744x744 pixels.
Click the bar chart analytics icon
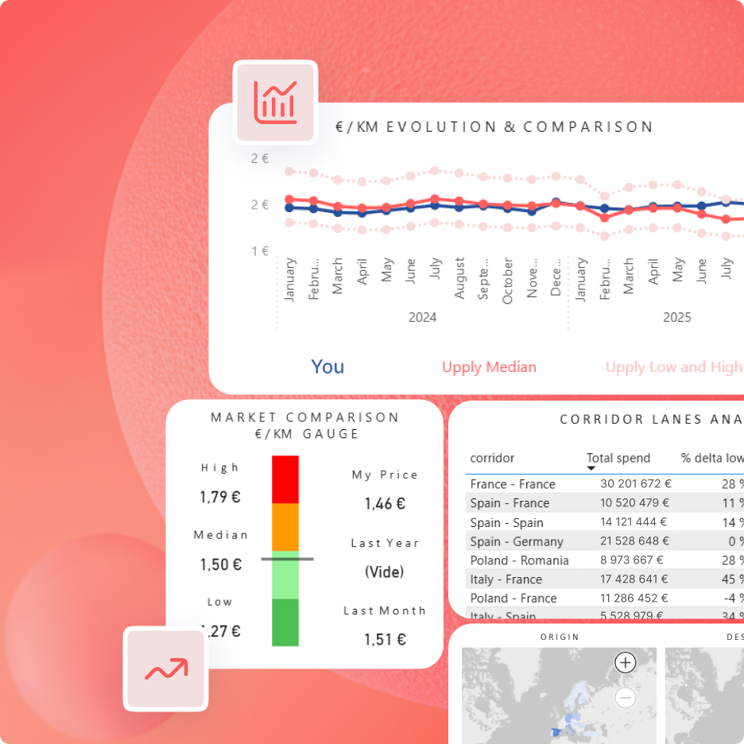(x=275, y=102)
